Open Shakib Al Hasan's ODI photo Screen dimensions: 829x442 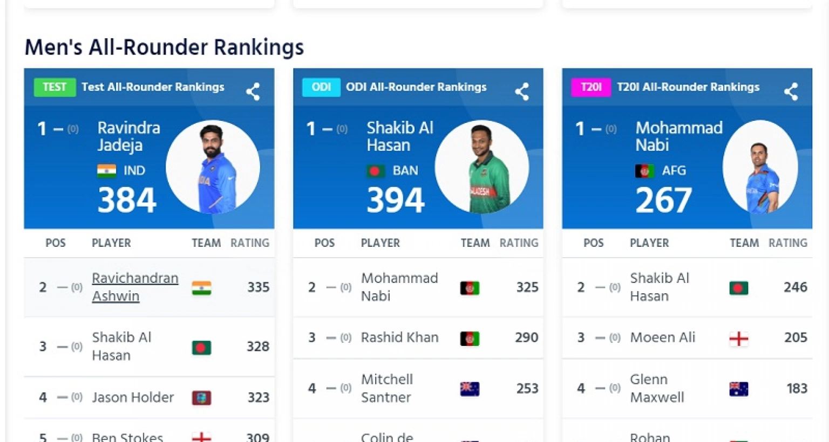(x=482, y=167)
